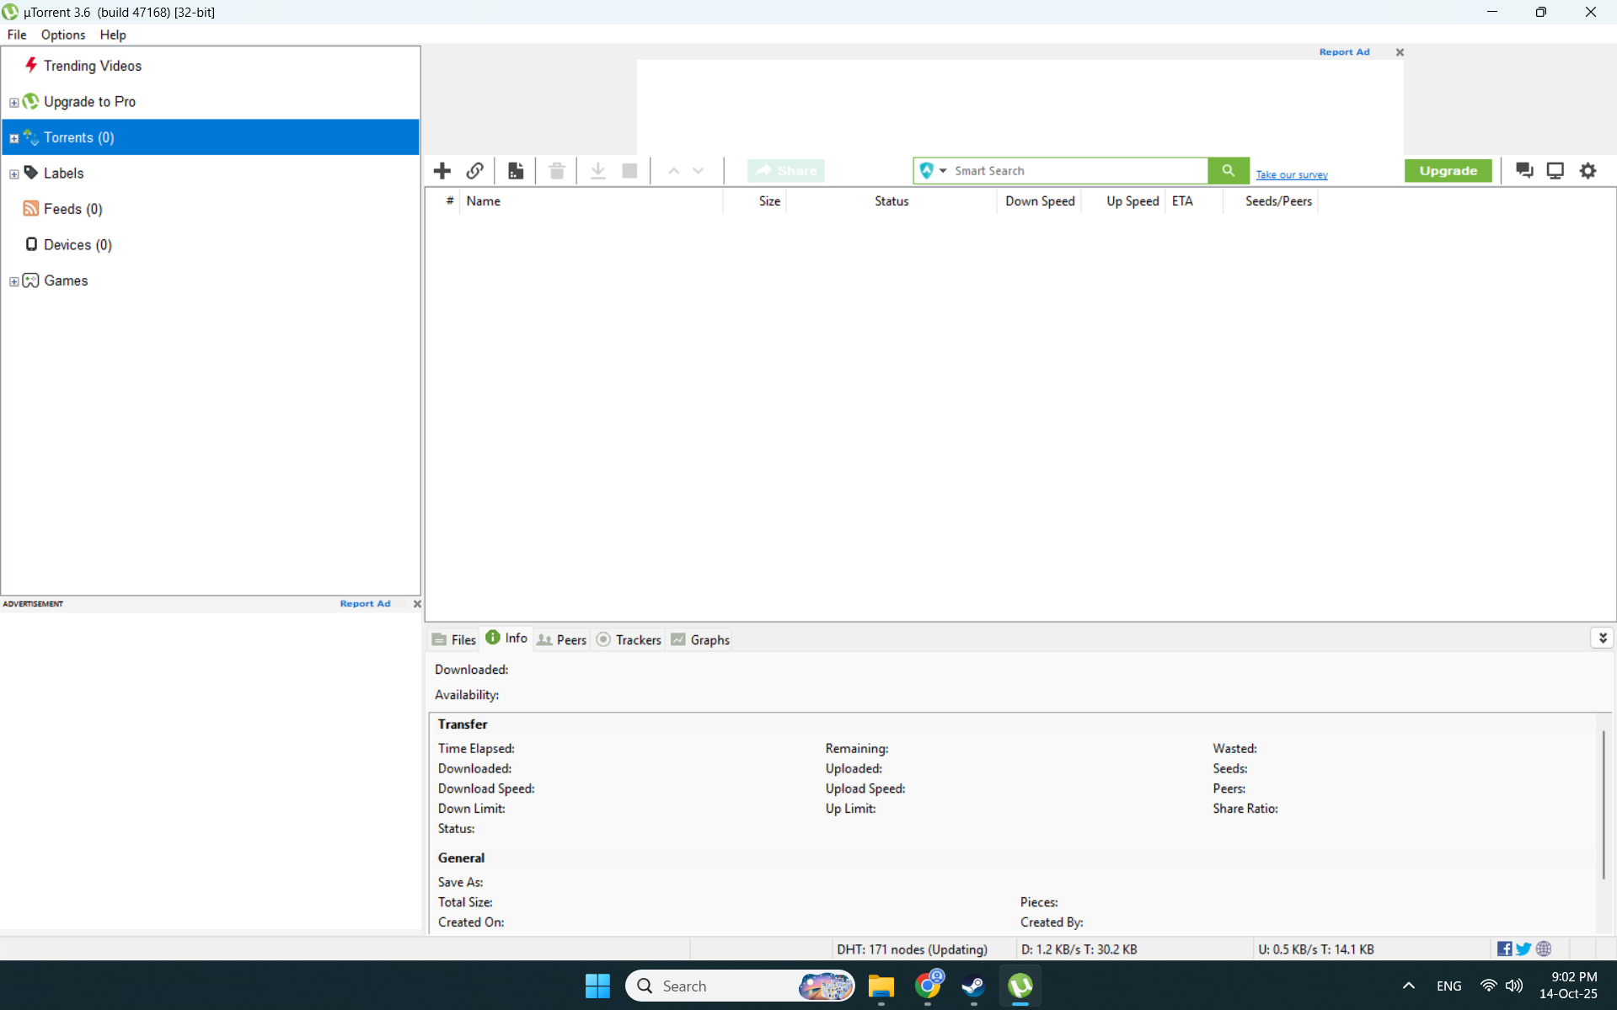Move torrent up in queue arrow
This screenshot has width=1617, height=1010.
674,171
